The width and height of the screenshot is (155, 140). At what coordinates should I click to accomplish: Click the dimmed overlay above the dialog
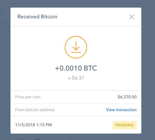76,4
